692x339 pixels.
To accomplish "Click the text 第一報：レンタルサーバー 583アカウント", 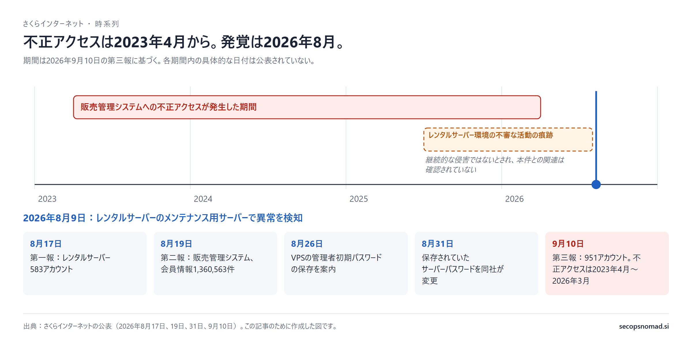I will point(70,263).
